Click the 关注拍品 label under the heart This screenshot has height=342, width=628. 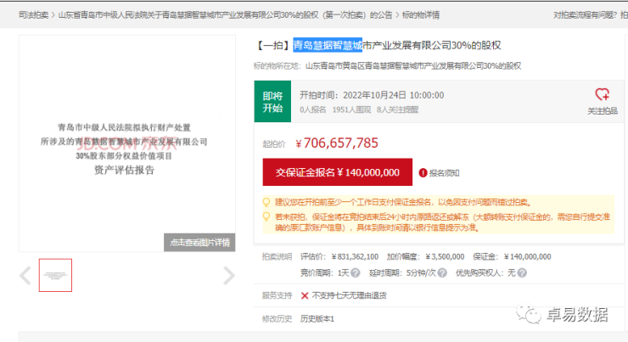point(603,111)
